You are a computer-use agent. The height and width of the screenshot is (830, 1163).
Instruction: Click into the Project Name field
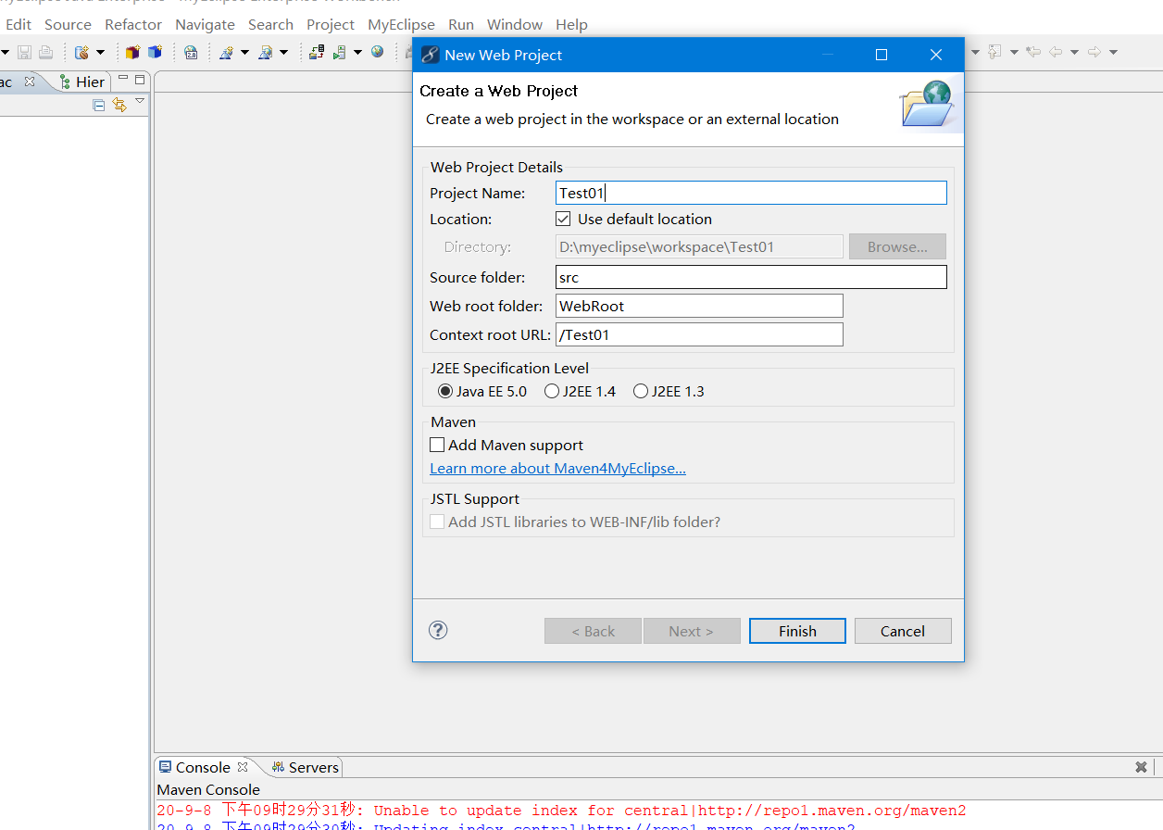[x=751, y=193]
